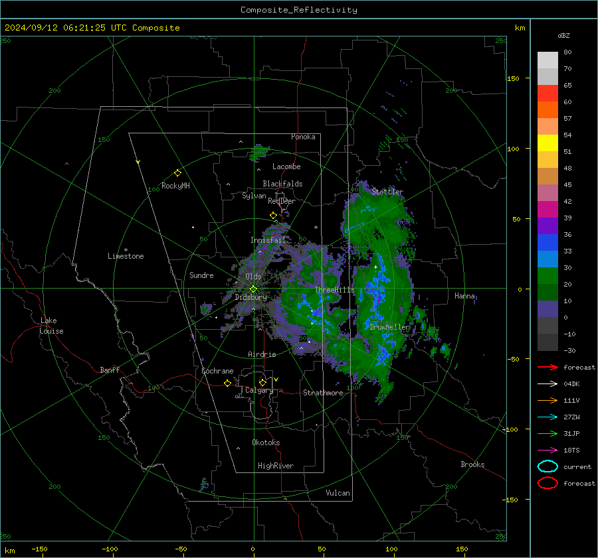Click the bright green swatch between 30 and 20
The height and width of the screenshot is (558, 598).
point(548,276)
